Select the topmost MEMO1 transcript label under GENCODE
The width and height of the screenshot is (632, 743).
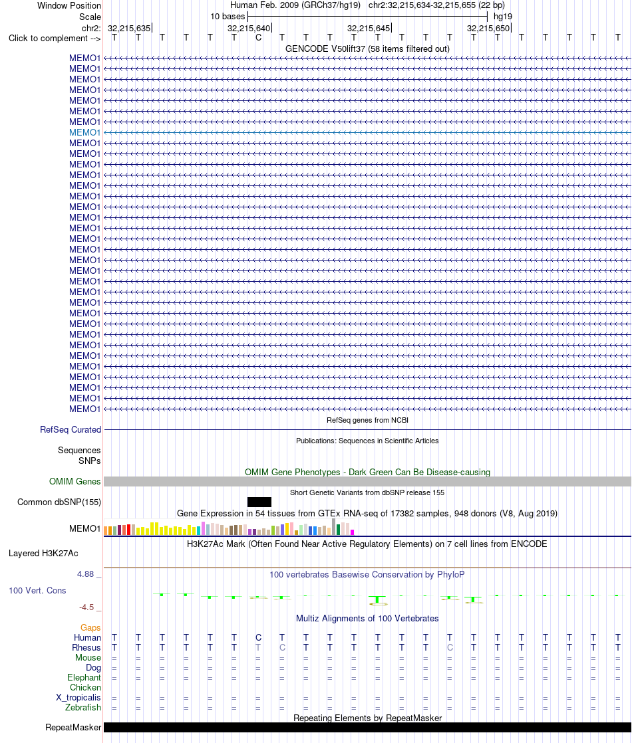[84, 58]
